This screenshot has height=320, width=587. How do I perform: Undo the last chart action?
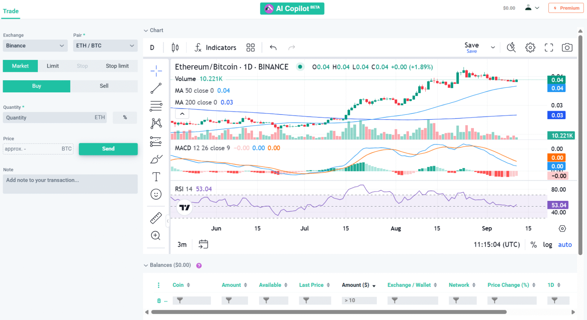tap(273, 47)
